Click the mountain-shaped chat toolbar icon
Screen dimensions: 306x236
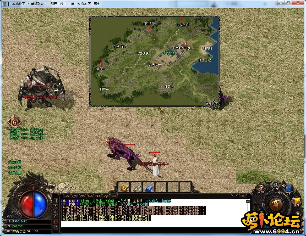(67, 196)
